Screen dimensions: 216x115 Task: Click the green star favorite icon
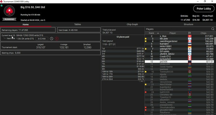[2, 6]
